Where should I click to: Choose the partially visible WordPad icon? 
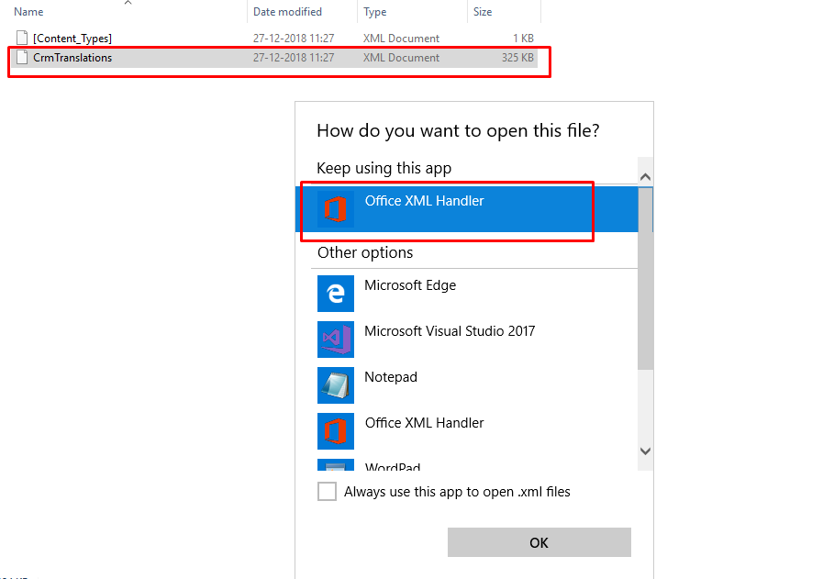336,464
